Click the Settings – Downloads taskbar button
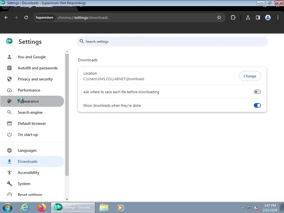284x213 pixels. (73, 207)
